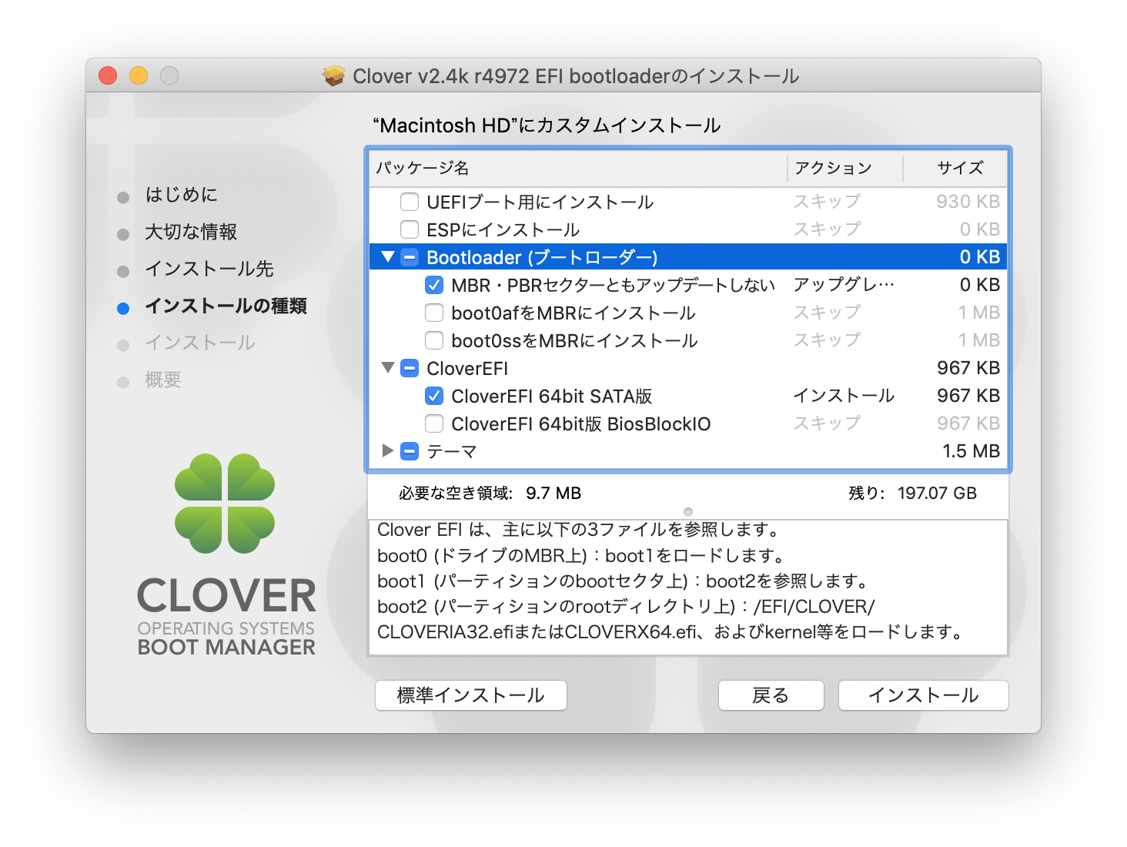
Task: Uncheck MBR・PBRセクターともアップデートしない
Action: point(434,286)
